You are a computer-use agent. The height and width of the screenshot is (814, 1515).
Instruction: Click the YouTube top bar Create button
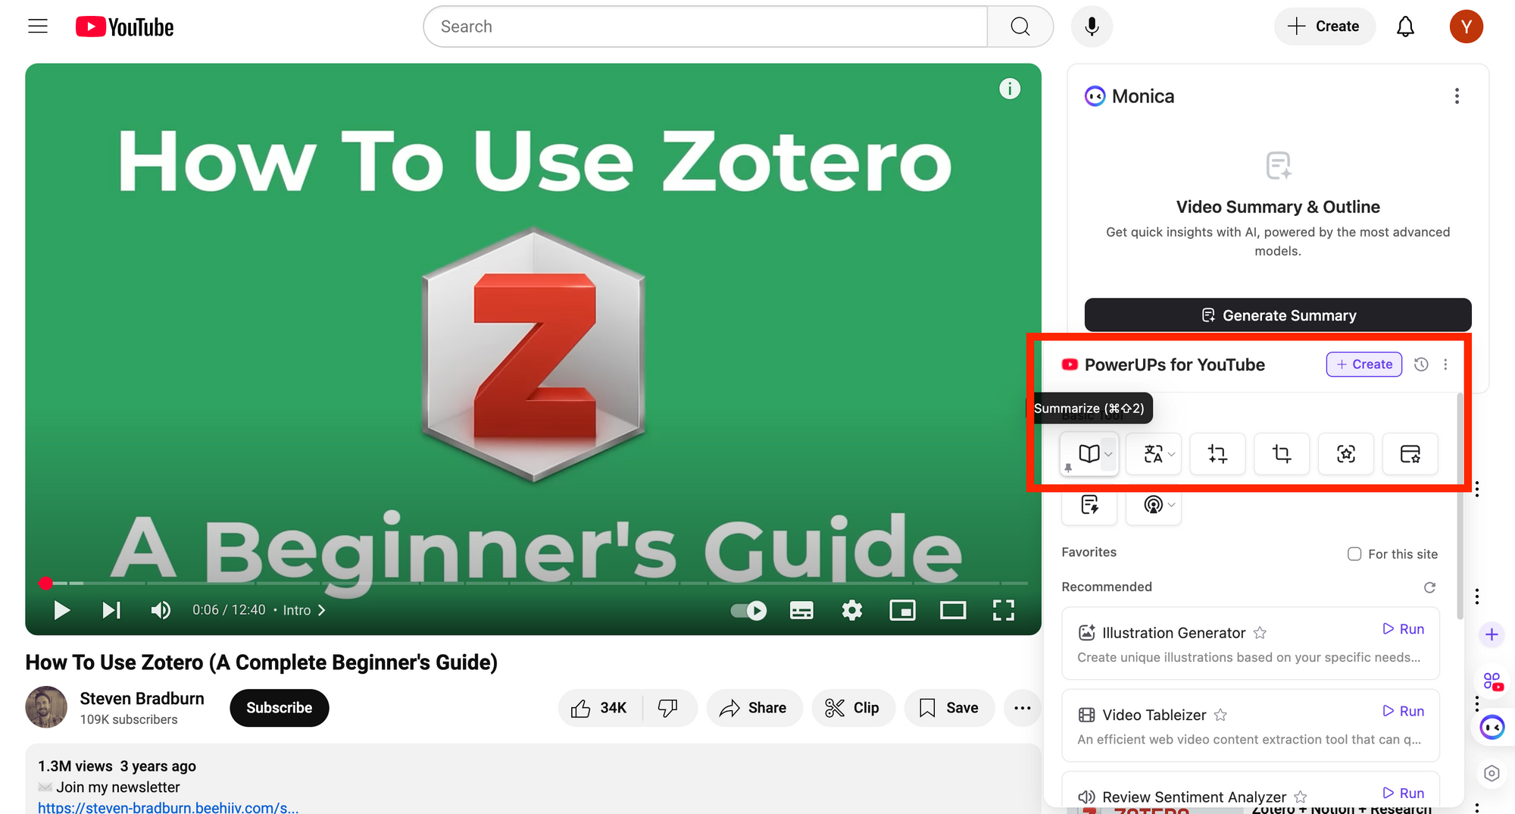pyautogui.click(x=1324, y=27)
